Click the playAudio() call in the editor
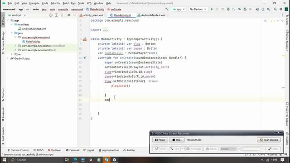Screen dimensions: 290x163 [121, 86]
